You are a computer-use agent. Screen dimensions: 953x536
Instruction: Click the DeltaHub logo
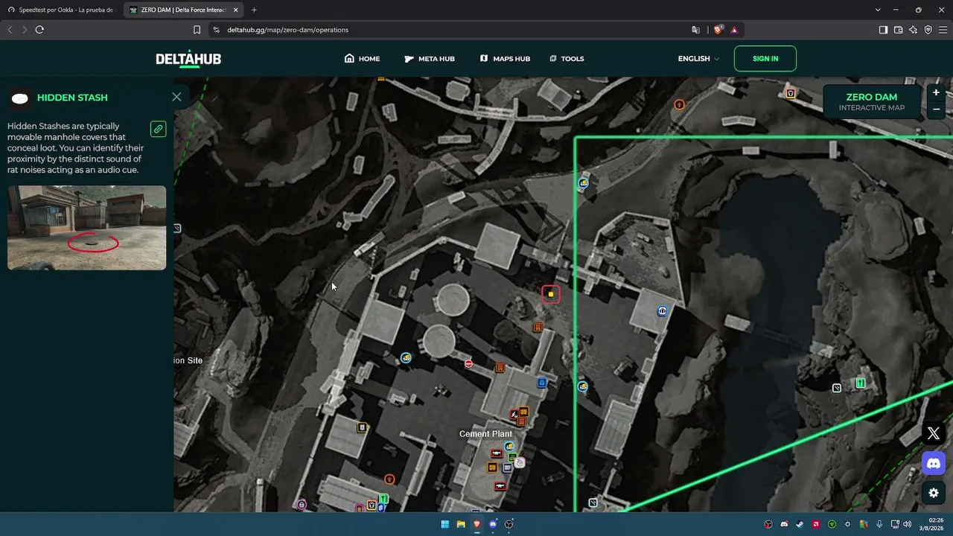tap(188, 59)
